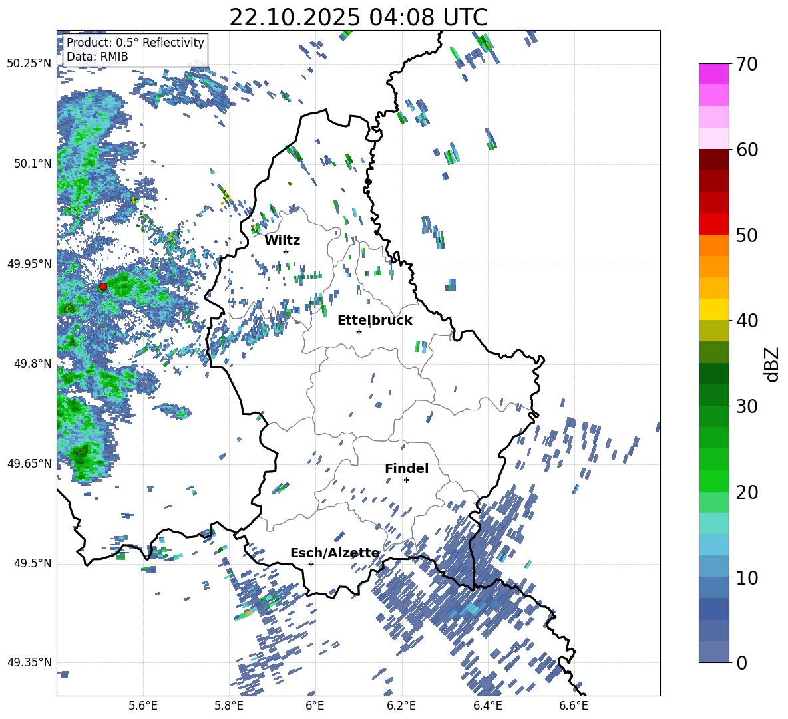Select the Ettelbruck city label

(x=375, y=321)
